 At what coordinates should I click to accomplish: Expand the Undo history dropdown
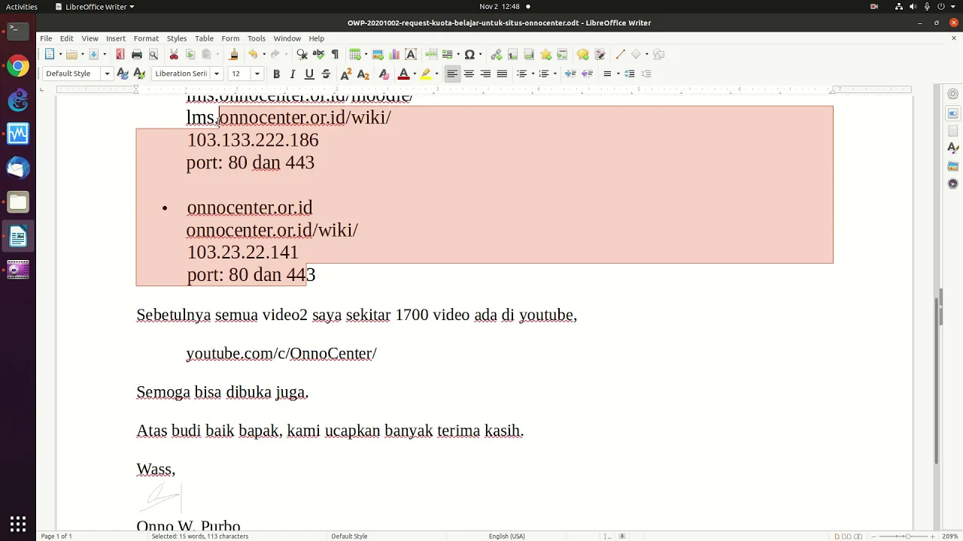[x=263, y=54]
